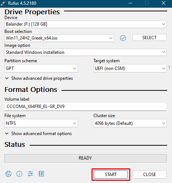The height and width of the screenshot is (183, 172).
Task: Open language selection globe icon
Action: (x=8, y=174)
